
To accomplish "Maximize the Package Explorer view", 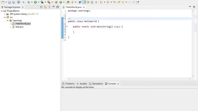I will click(58, 7).
